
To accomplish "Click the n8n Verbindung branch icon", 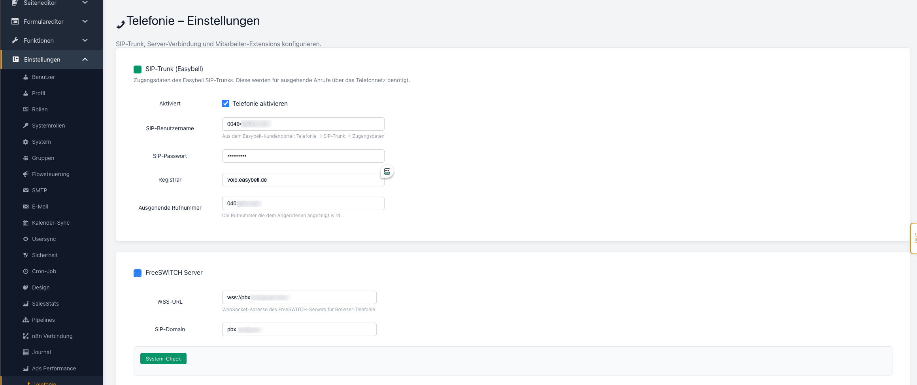I will click(x=26, y=336).
